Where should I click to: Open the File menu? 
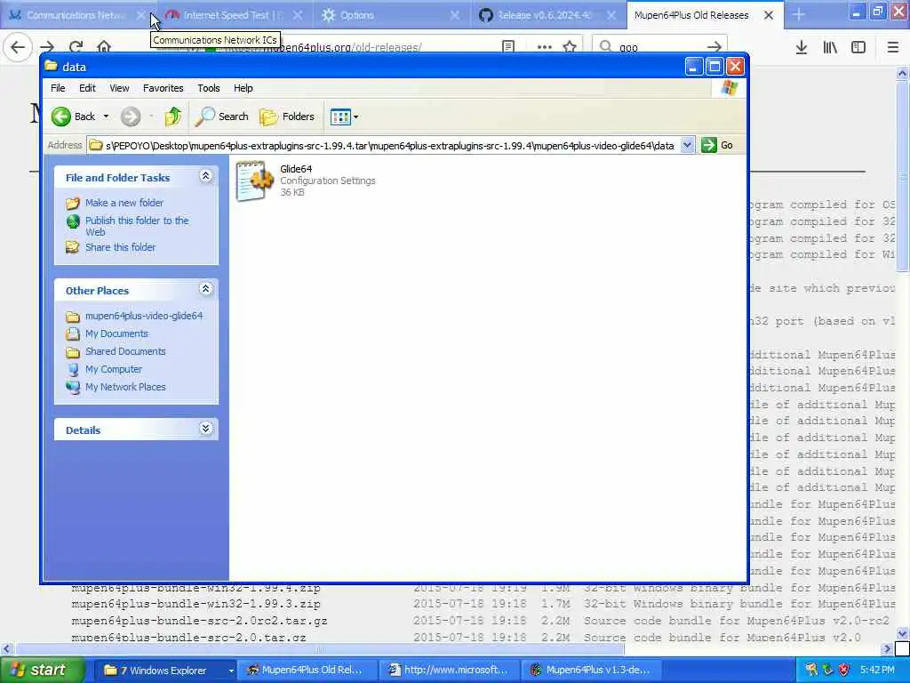click(x=58, y=88)
